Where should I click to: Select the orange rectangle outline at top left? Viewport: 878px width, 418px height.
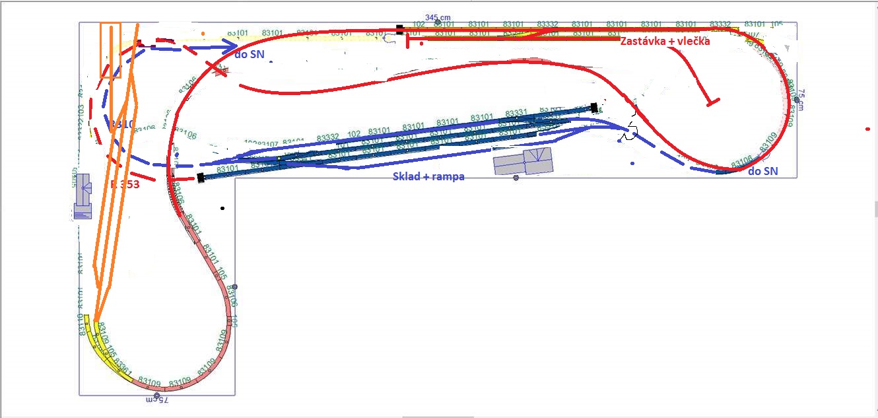coord(110,50)
